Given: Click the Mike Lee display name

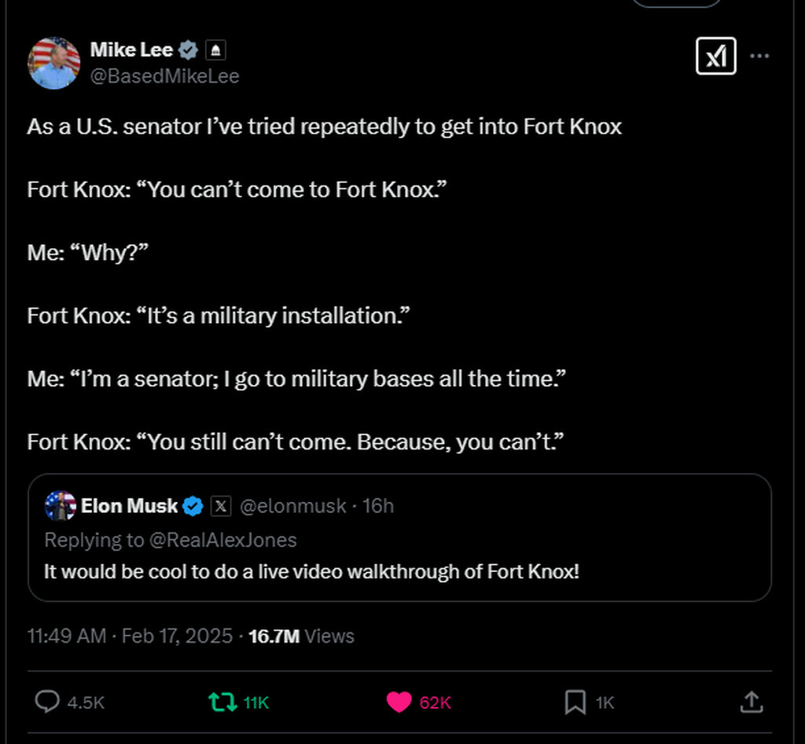Looking at the screenshot, I should (131, 50).
